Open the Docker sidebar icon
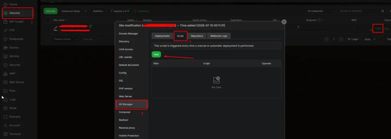 point(5,48)
